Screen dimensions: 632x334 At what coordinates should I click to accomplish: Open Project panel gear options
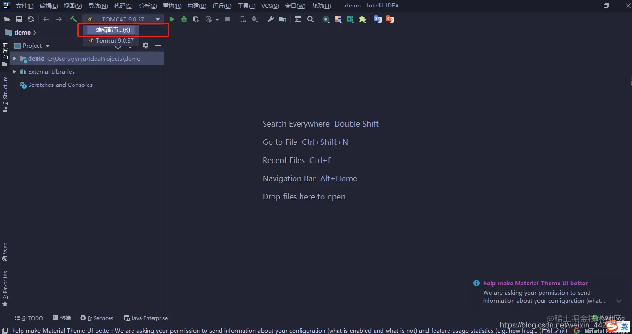point(146,45)
